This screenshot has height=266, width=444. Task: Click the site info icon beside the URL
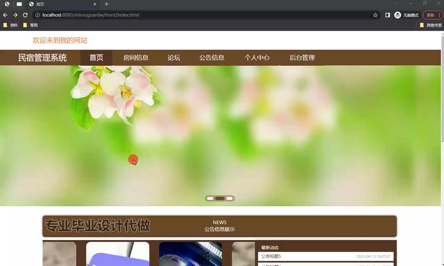pos(37,15)
